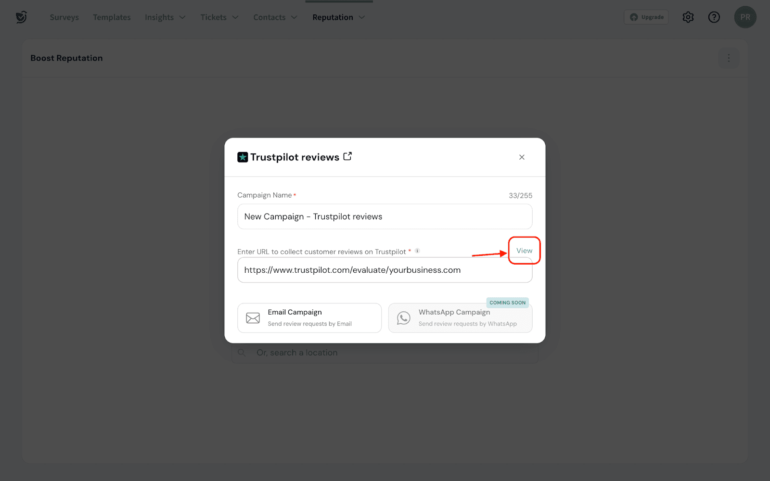Close the Trustpilot reviews dialog

click(522, 157)
